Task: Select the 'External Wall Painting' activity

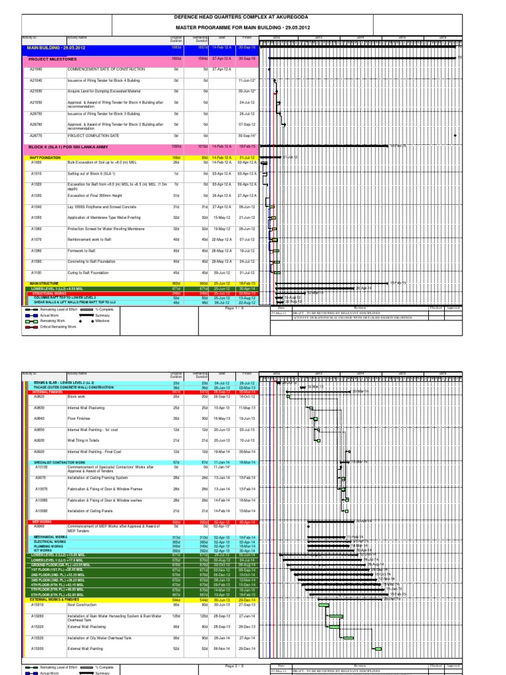Action: click(x=85, y=649)
